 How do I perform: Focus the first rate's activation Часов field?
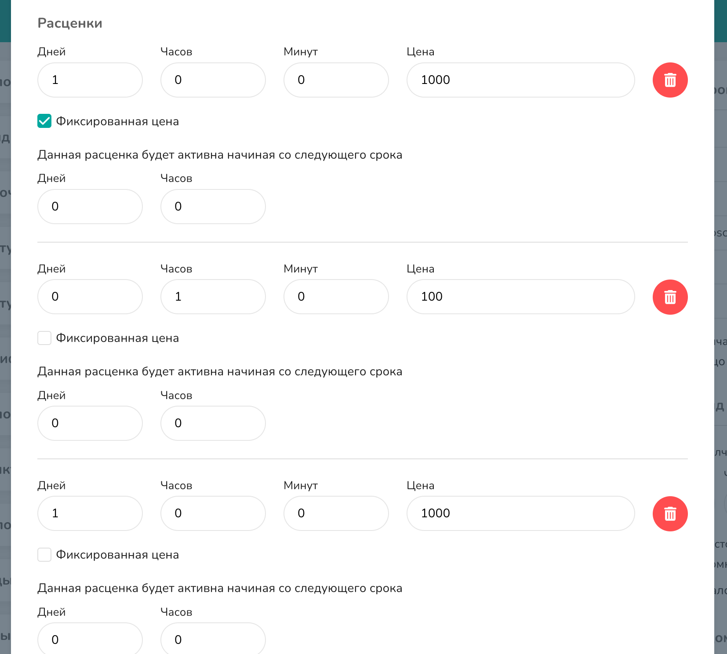[x=213, y=207]
